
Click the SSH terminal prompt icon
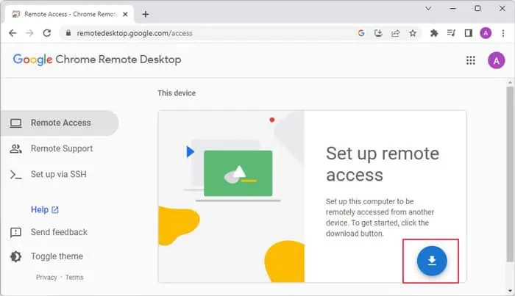(x=15, y=175)
